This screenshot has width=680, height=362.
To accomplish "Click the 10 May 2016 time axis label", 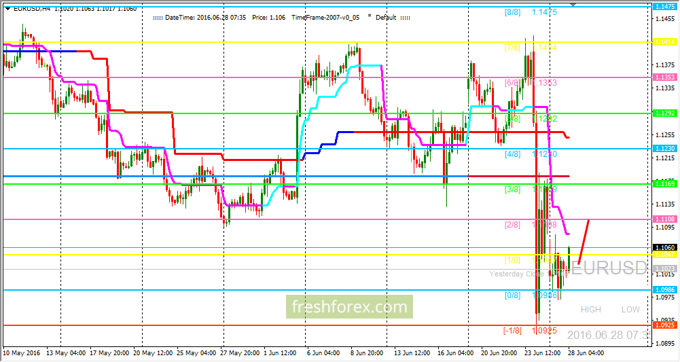I will pos(22,353).
